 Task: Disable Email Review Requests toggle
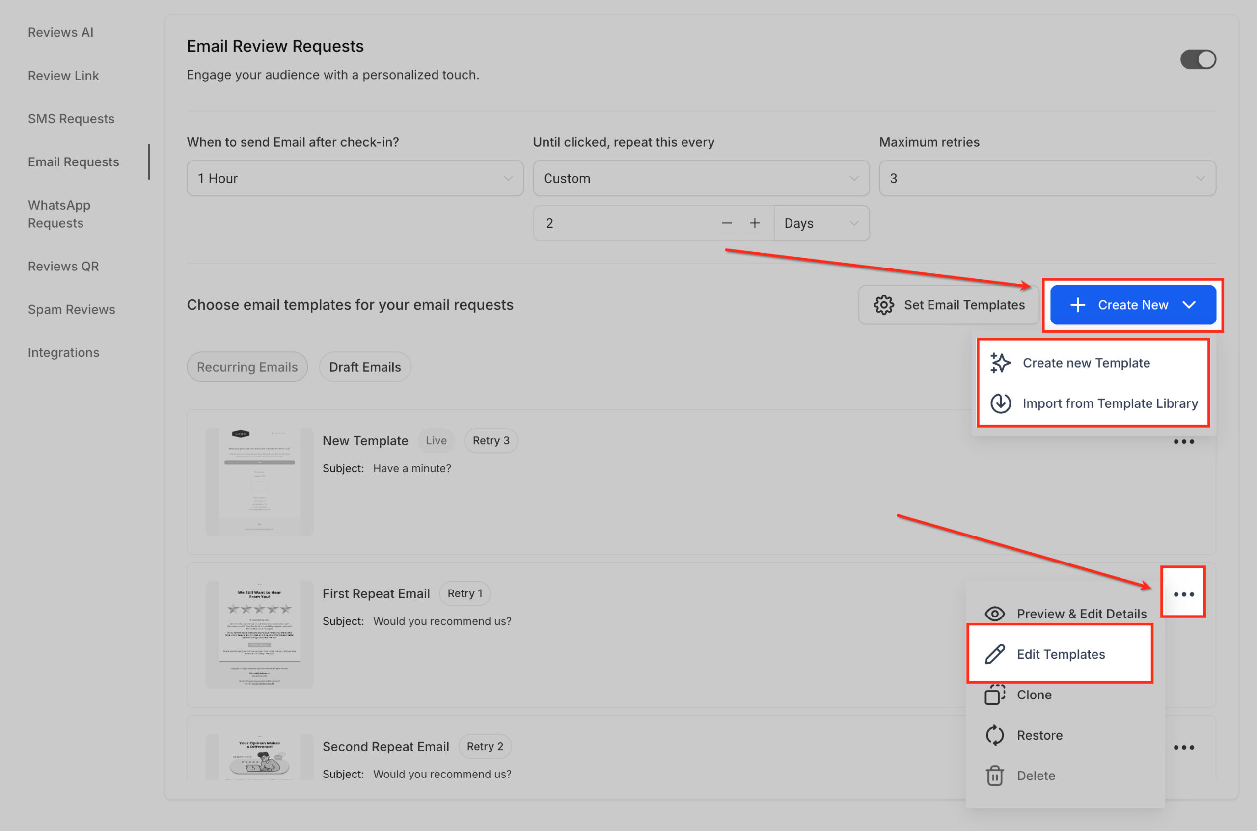click(1198, 59)
